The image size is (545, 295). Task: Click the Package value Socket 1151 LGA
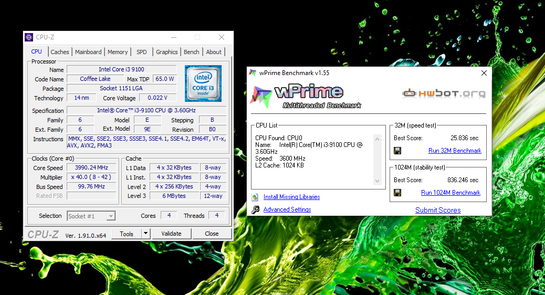pyautogui.click(x=122, y=88)
